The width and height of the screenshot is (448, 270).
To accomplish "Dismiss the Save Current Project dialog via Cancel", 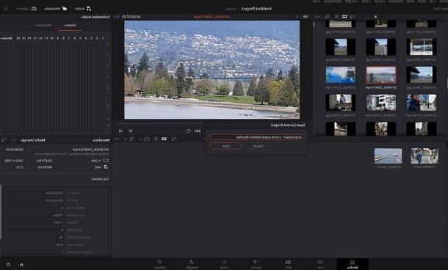I will 259,146.
